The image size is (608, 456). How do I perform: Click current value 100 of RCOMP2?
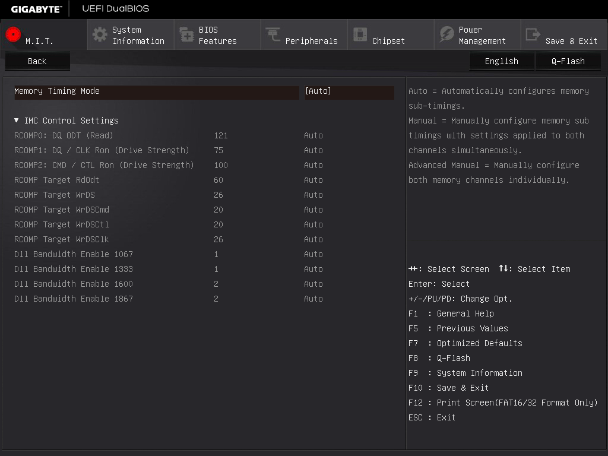221,165
